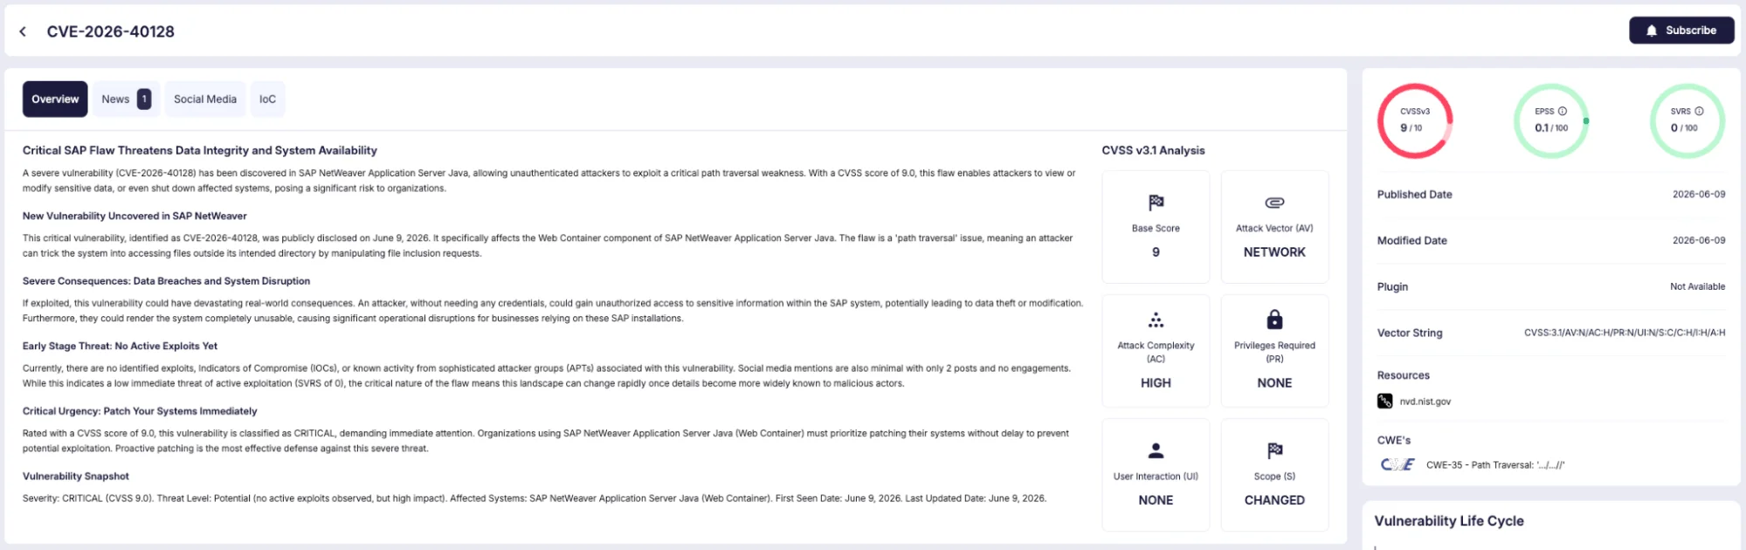The height and width of the screenshot is (550, 1746).
Task: Click the nvd.nist.gov resource icon
Action: coord(1385,401)
